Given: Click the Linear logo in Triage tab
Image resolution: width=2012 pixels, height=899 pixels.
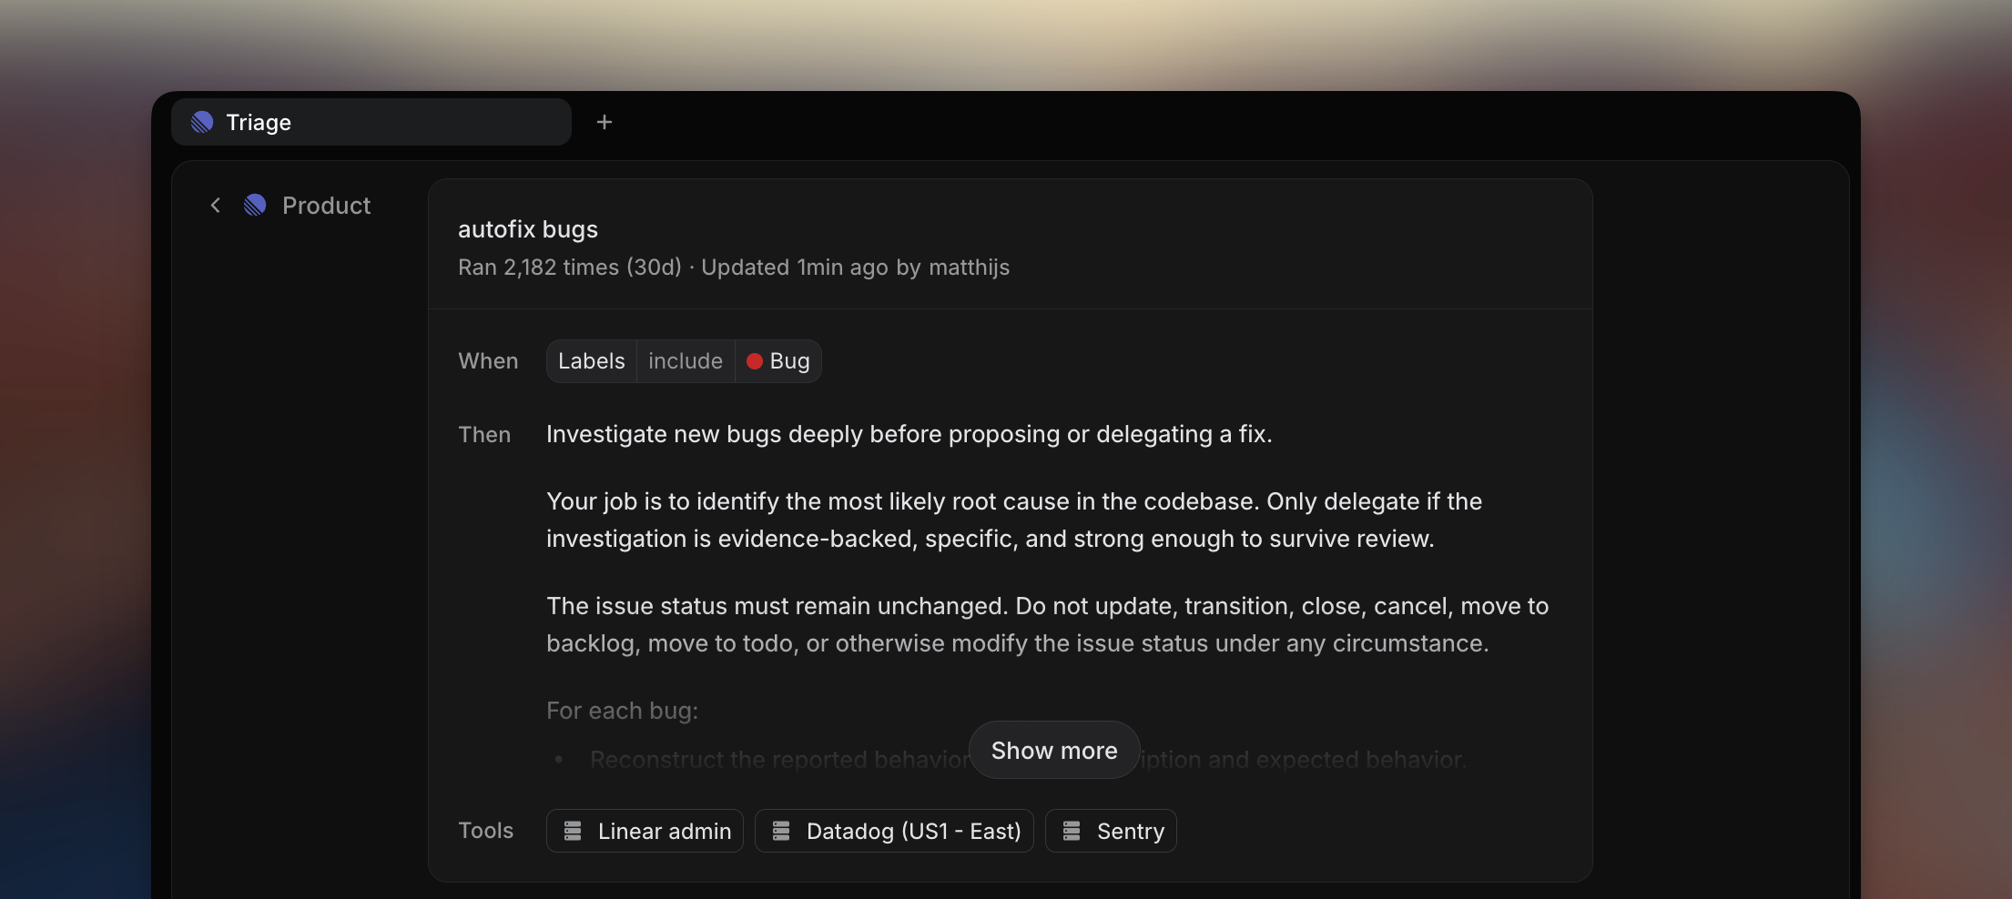Looking at the screenshot, I should [x=202, y=122].
